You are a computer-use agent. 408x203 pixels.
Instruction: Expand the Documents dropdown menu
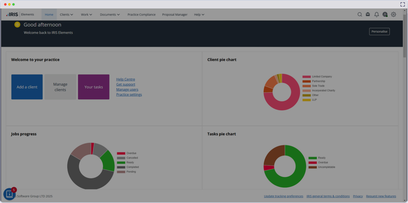pyautogui.click(x=110, y=14)
